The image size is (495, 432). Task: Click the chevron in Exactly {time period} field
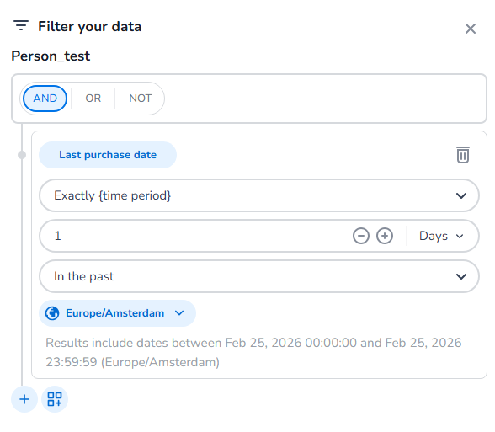click(x=461, y=195)
